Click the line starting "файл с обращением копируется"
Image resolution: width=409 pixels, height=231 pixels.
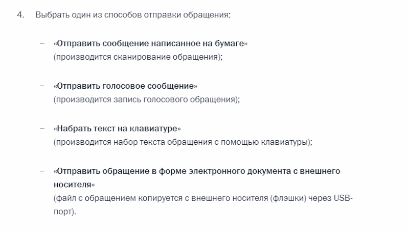click(203, 198)
